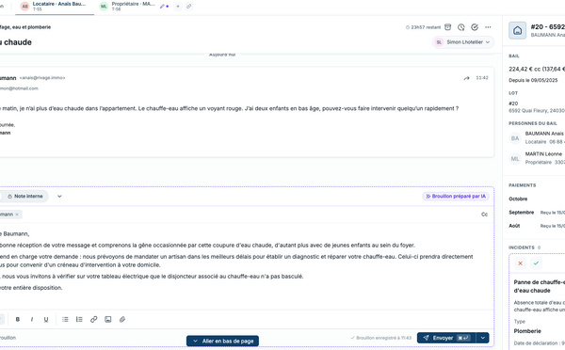Click the Plomberie incident type value
The image size is (565, 350).
click(527, 331)
